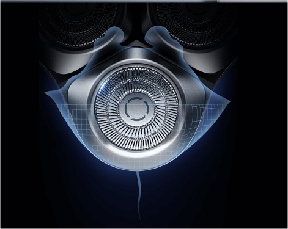Click the gray strip along top edge
Screen dimensions: 288x229
(x=144, y=1)
